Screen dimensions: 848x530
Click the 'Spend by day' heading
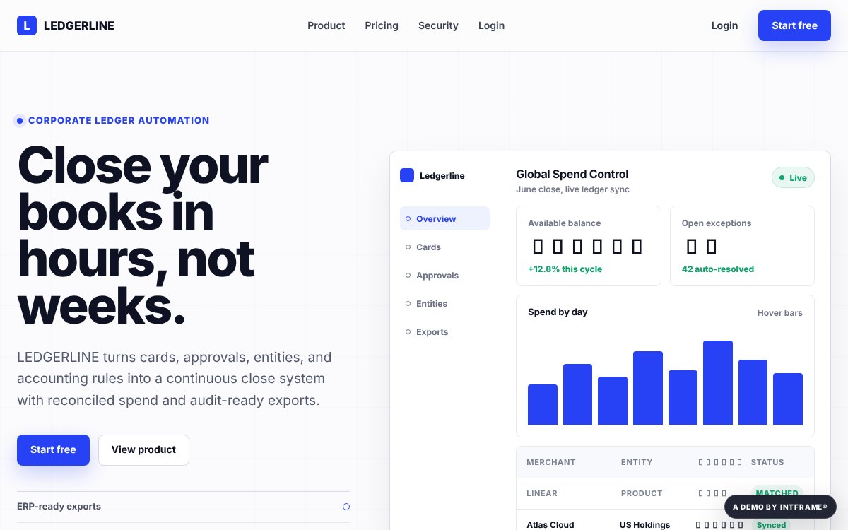558,312
